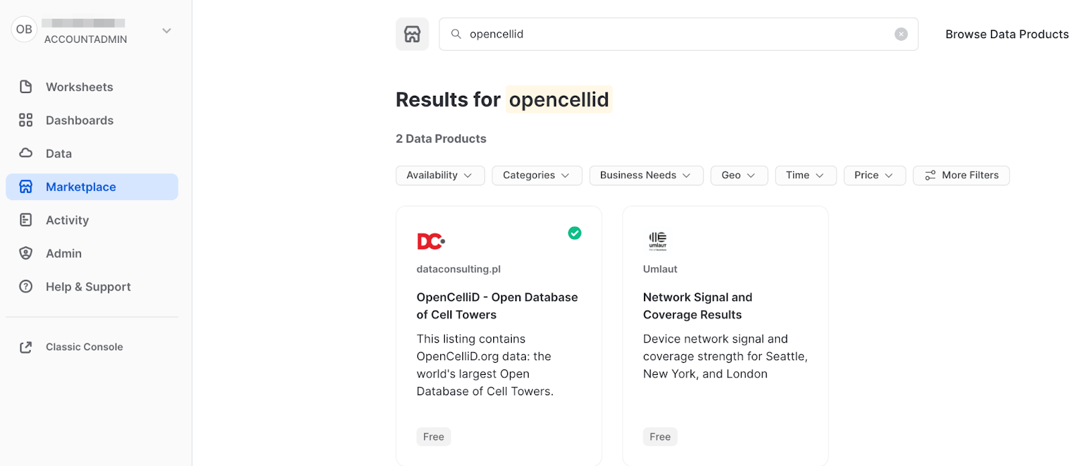Open the More Filters button

click(x=961, y=175)
